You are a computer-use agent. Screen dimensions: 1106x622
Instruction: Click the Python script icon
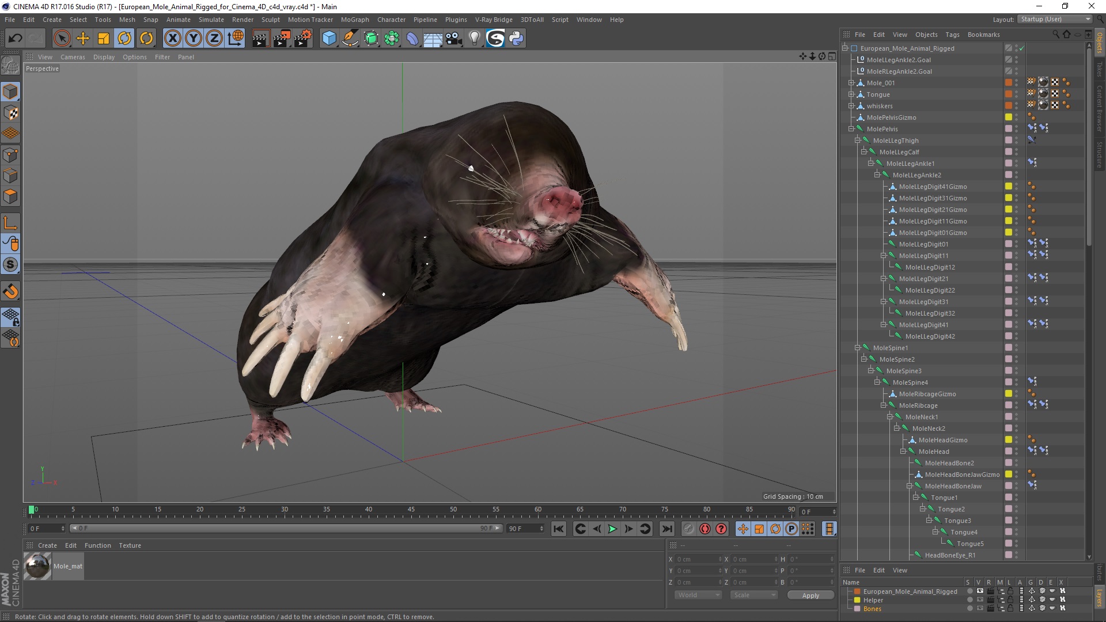[516, 39]
